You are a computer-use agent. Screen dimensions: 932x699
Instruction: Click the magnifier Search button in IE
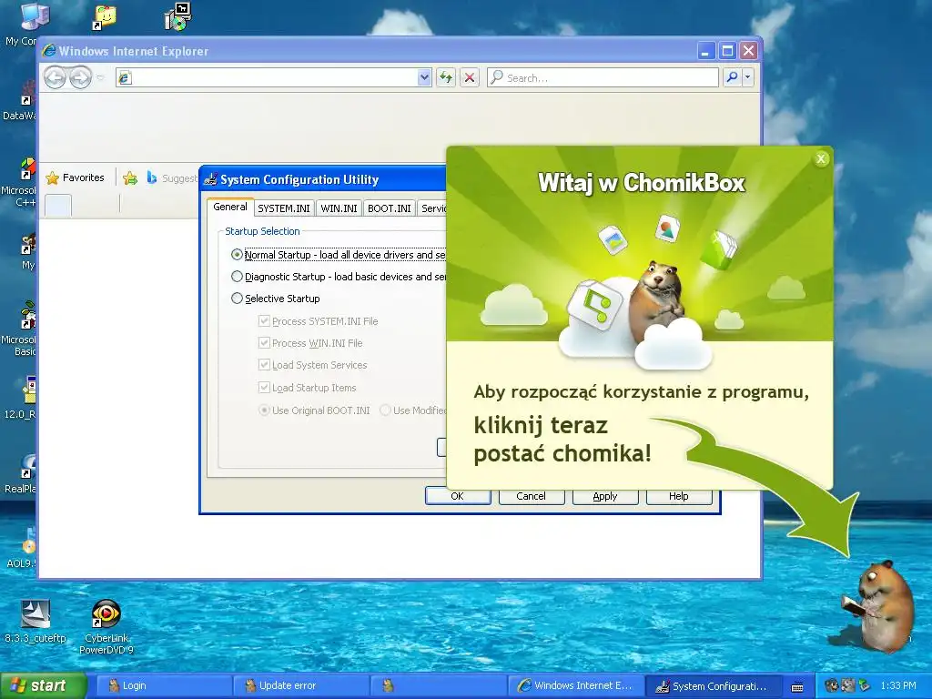[733, 77]
